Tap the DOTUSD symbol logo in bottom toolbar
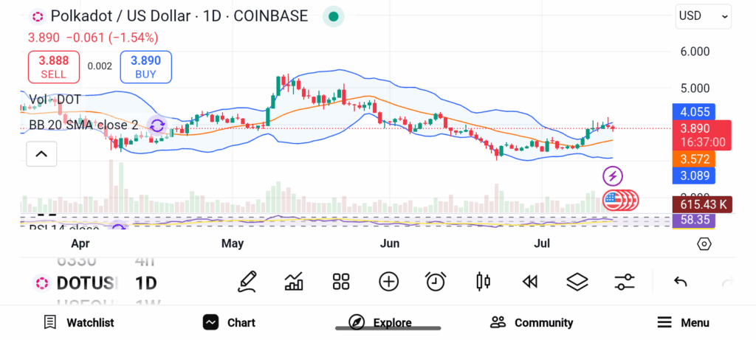Image resolution: width=756 pixels, height=340 pixels. [41, 282]
